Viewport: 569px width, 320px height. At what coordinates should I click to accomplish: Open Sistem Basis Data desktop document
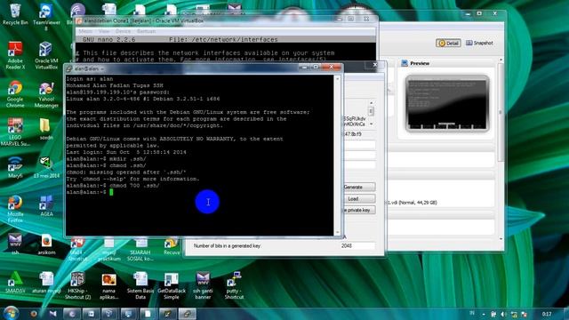(x=140, y=285)
